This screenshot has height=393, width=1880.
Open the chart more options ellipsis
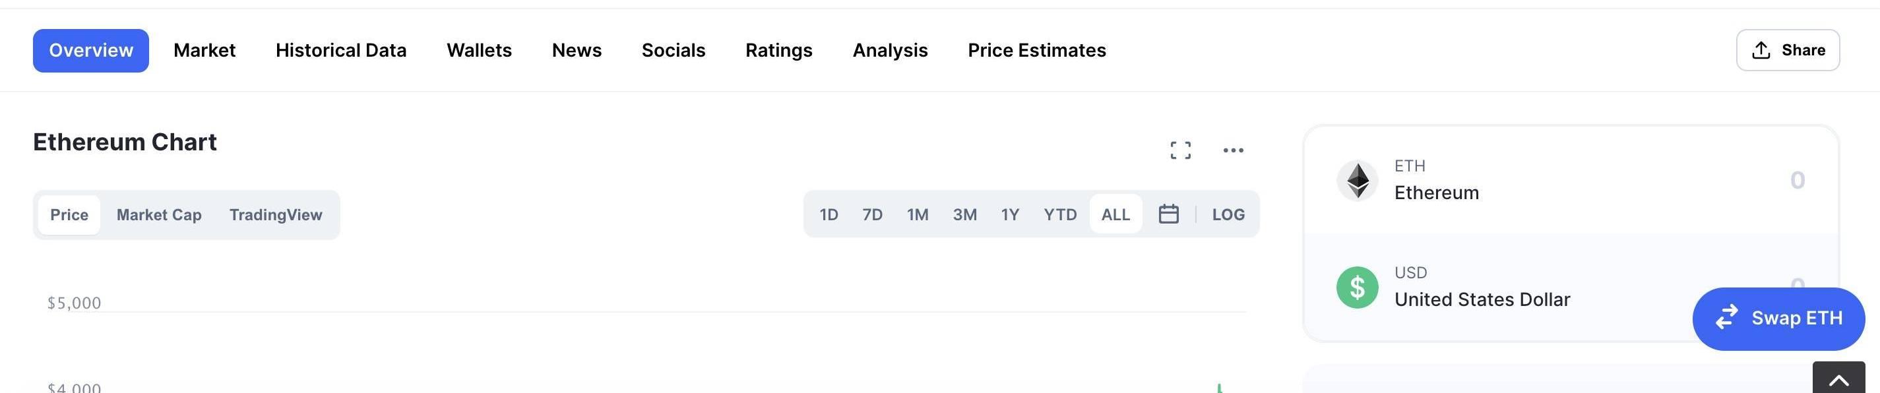click(x=1233, y=150)
